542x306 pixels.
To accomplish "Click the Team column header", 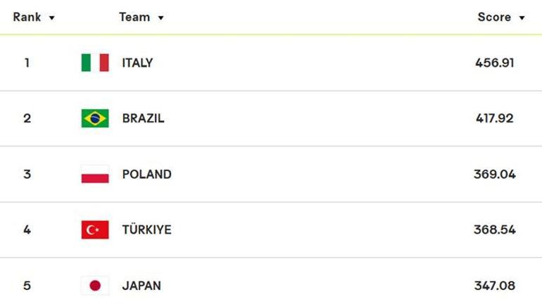I will 134,18.
